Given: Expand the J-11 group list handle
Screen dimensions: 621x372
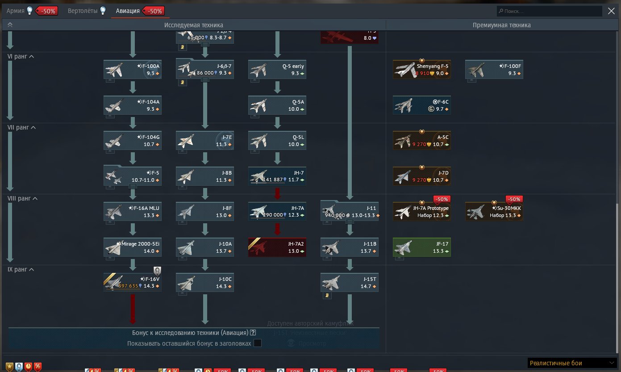Looking at the screenshot, I should click(350, 222).
